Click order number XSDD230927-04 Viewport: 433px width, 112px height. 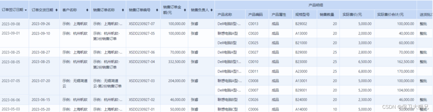(142, 62)
